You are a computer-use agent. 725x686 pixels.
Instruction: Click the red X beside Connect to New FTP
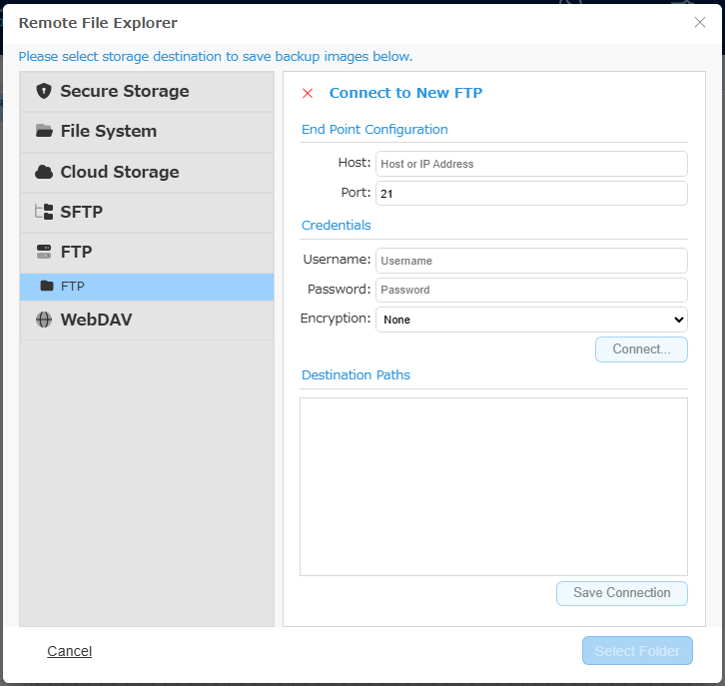point(308,94)
